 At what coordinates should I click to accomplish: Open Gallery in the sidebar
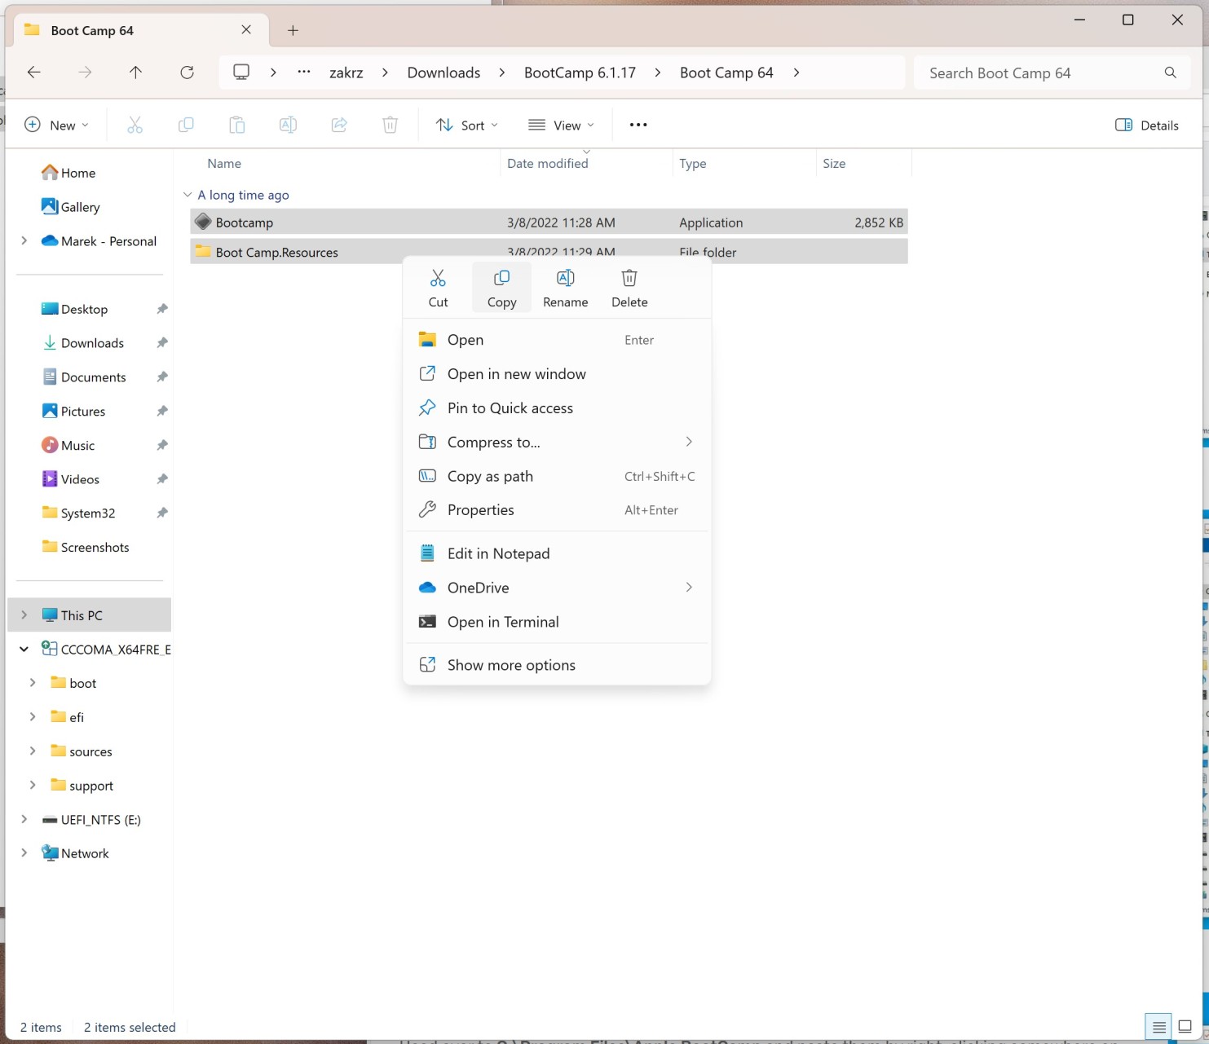pos(72,207)
